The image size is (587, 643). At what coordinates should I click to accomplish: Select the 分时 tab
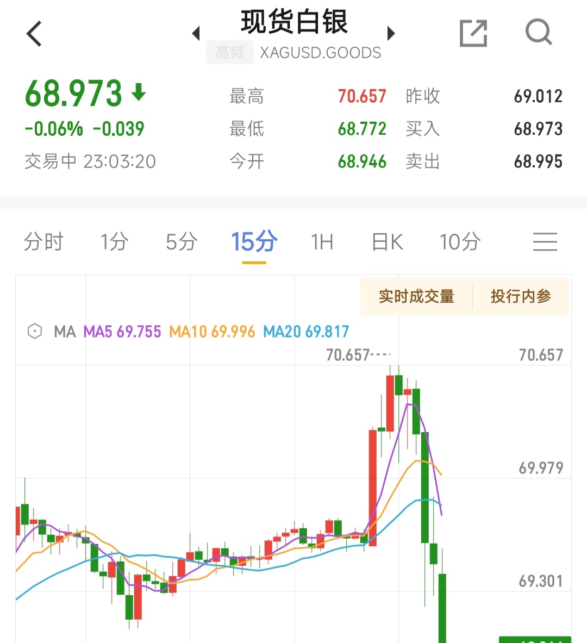[x=43, y=241]
